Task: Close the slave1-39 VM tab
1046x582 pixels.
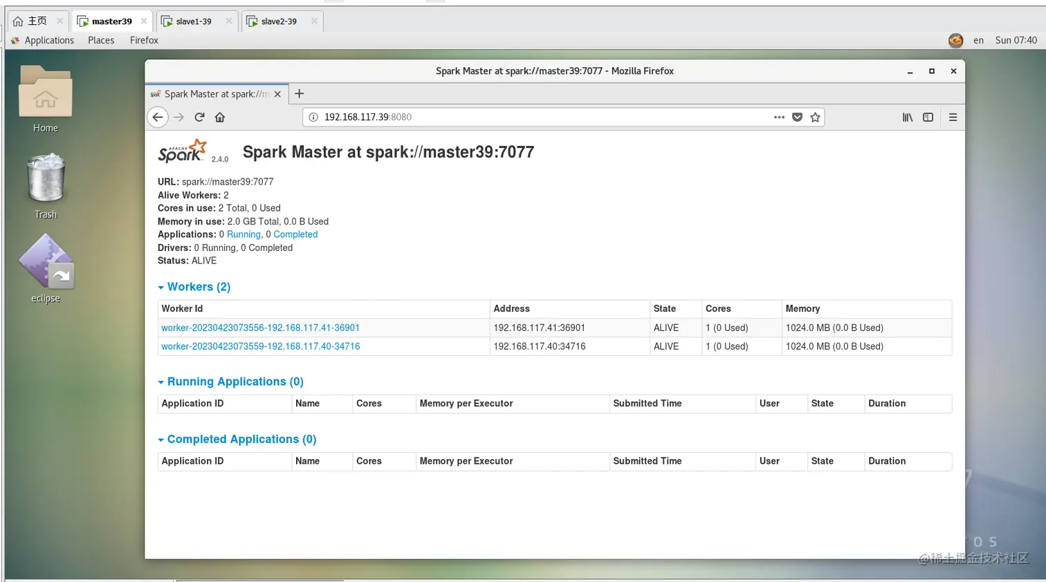Action: pyautogui.click(x=229, y=21)
